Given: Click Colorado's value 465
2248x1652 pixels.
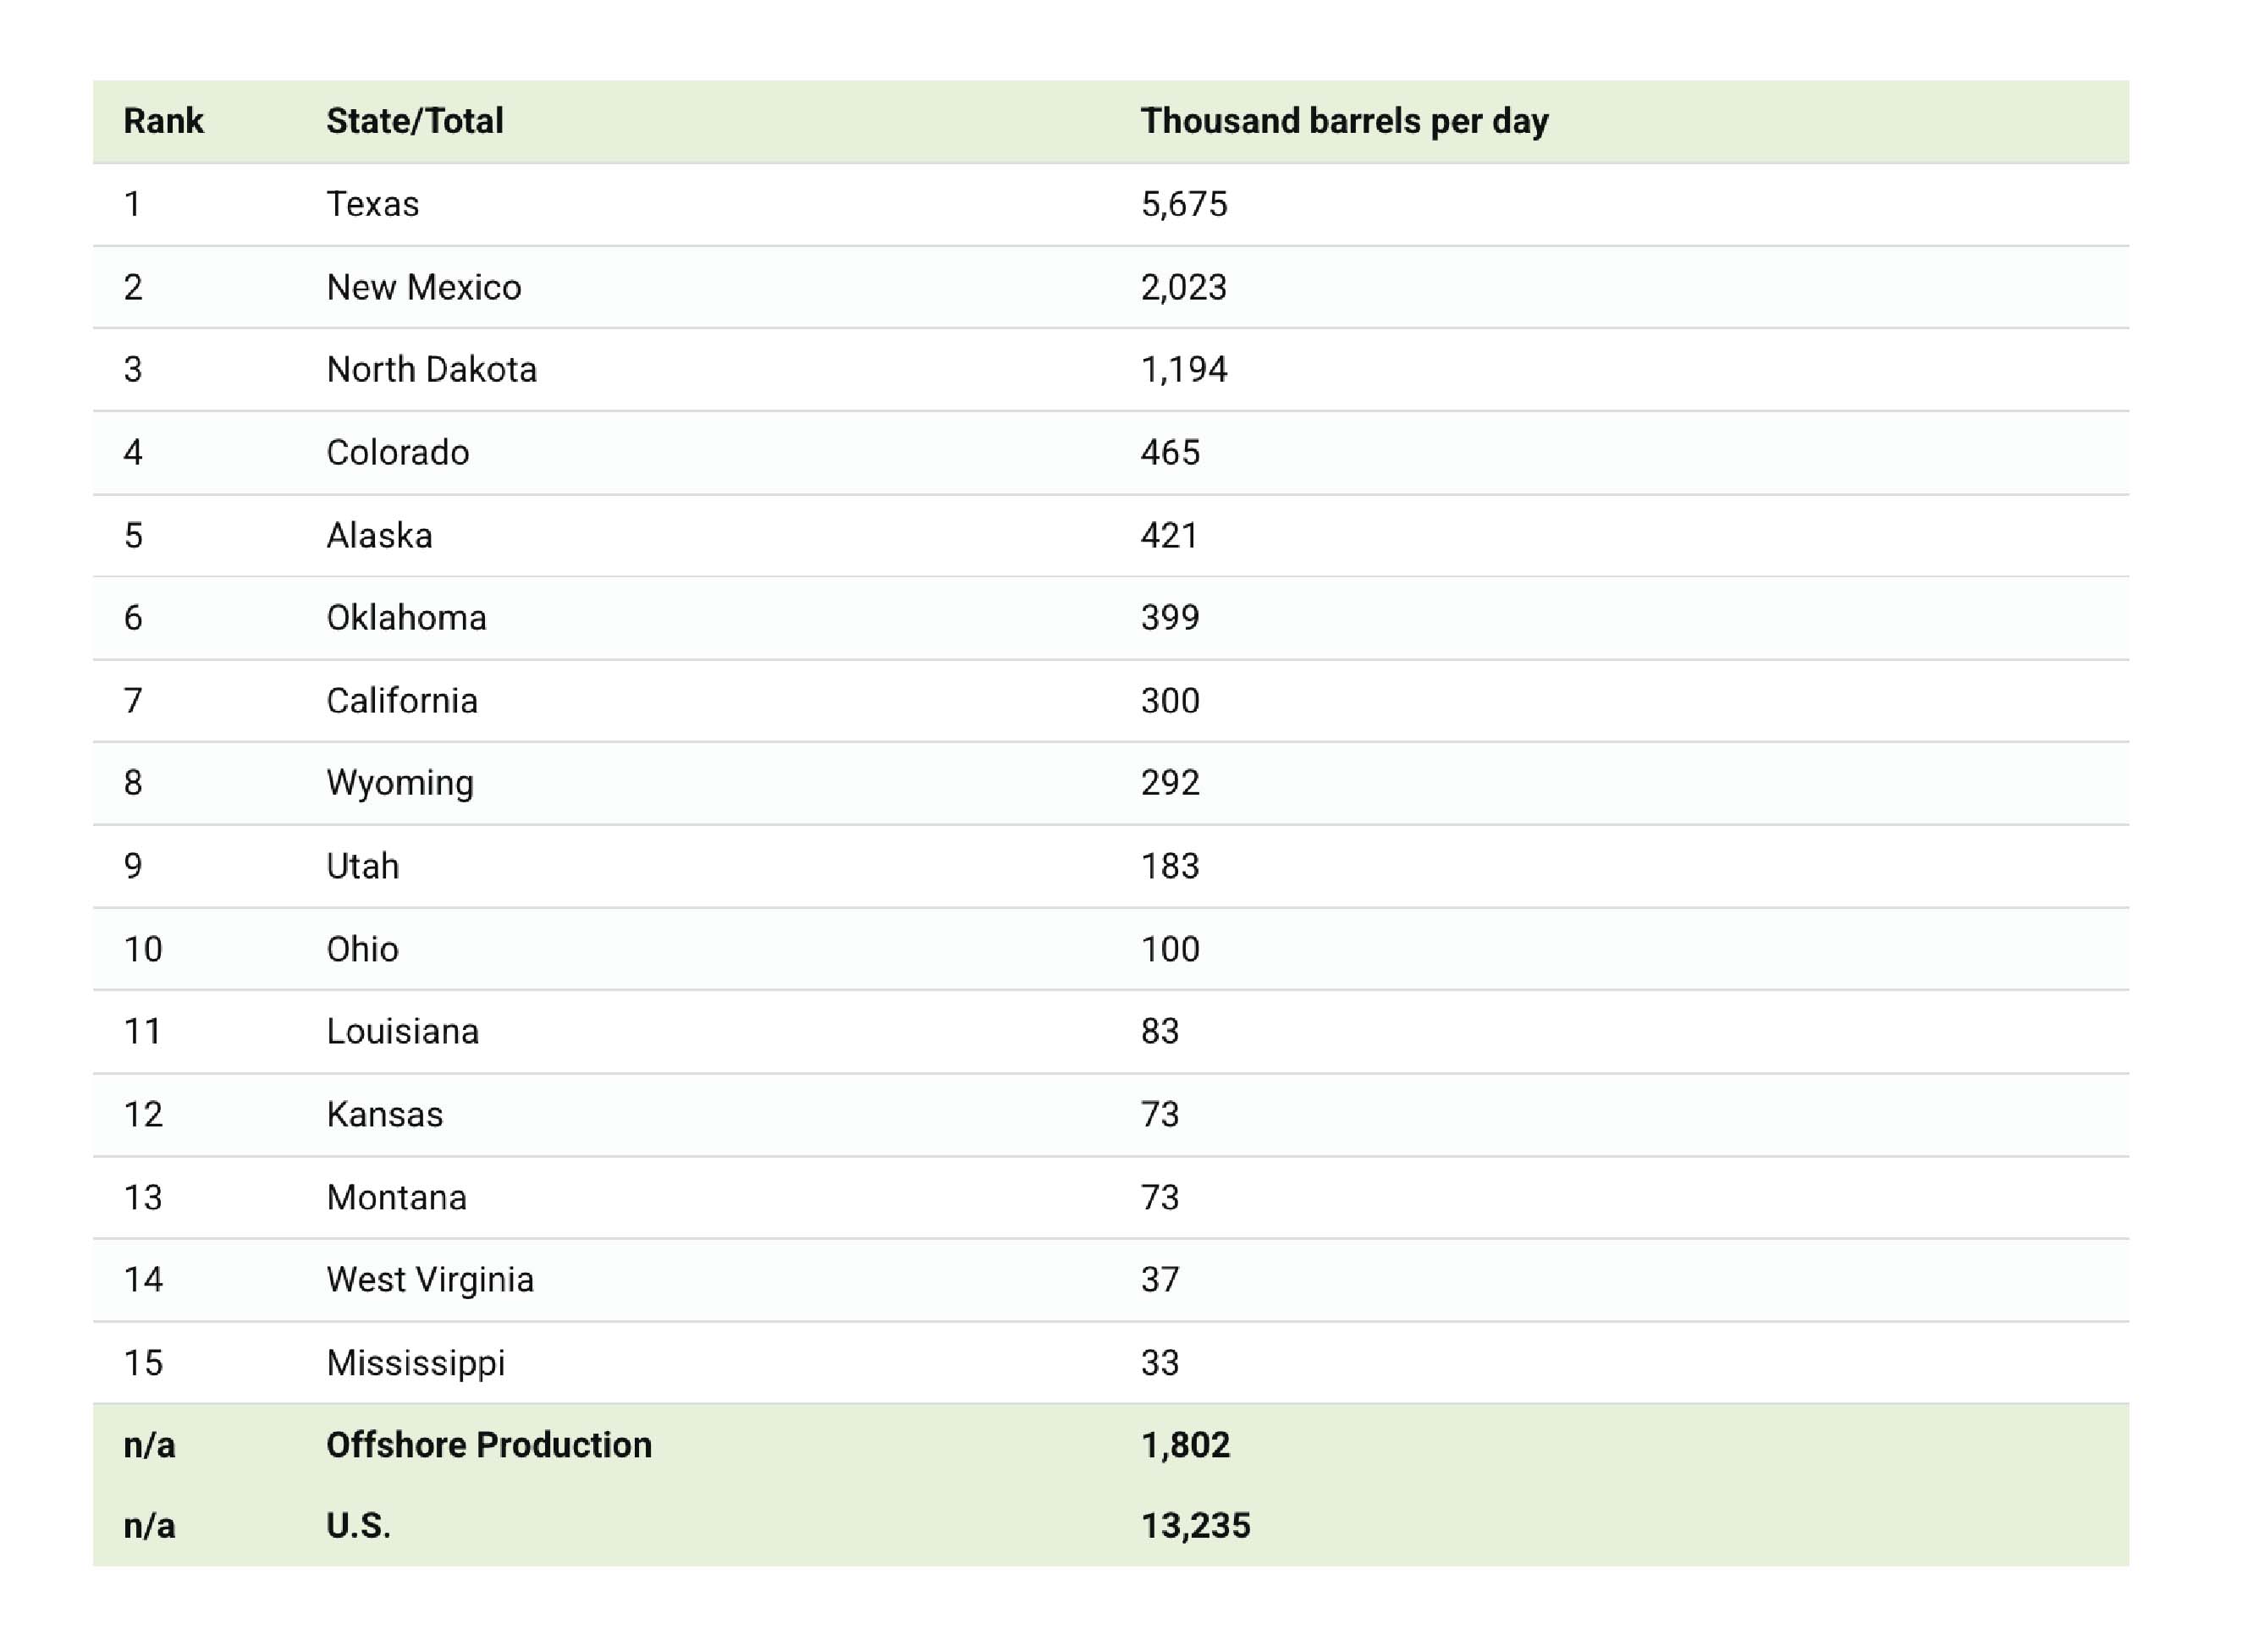Looking at the screenshot, I should [1169, 453].
